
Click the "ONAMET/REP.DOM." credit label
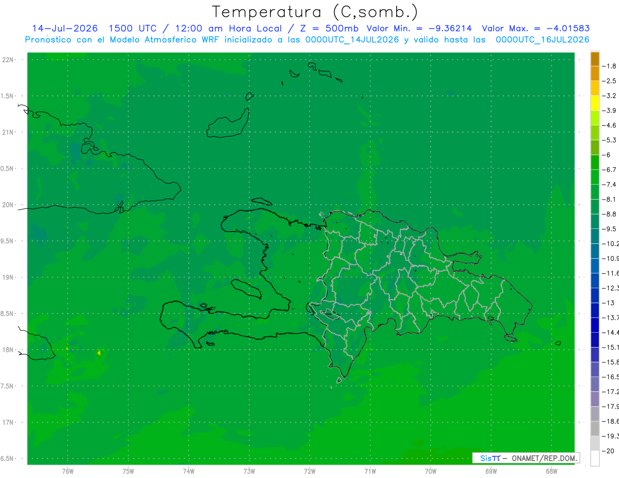(544, 458)
